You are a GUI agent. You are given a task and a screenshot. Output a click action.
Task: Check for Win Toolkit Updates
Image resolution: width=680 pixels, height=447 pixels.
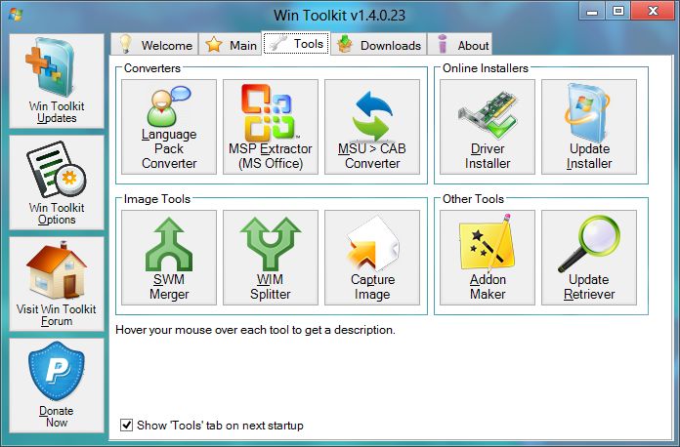[x=57, y=81]
